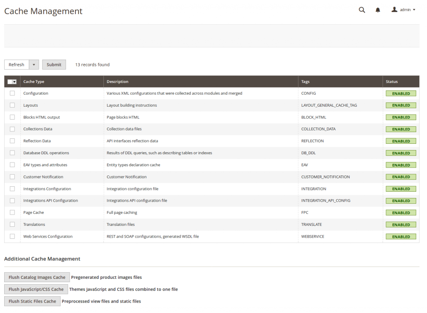The width and height of the screenshot is (427, 313).
Task: Click Flush JavaScript/CSS Cache
Action: pyautogui.click(x=36, y=289)
